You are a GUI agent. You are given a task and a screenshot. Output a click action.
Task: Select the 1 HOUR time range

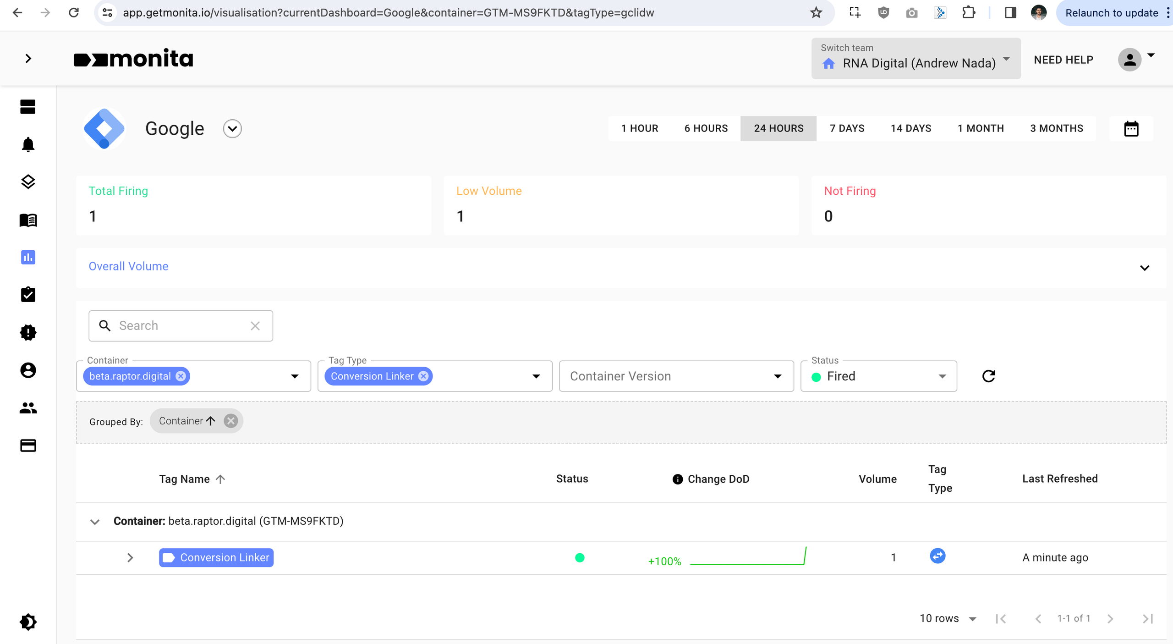pyautogui.click(x=639, y=128)
